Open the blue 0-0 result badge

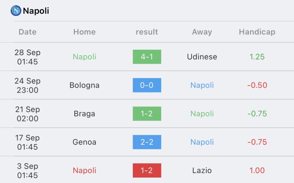(147, 85)
